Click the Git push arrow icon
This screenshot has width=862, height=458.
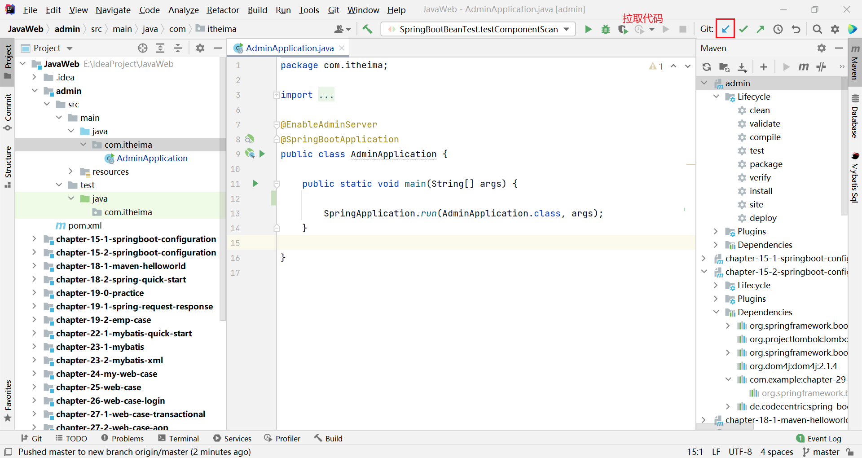(x=761, y=29)
